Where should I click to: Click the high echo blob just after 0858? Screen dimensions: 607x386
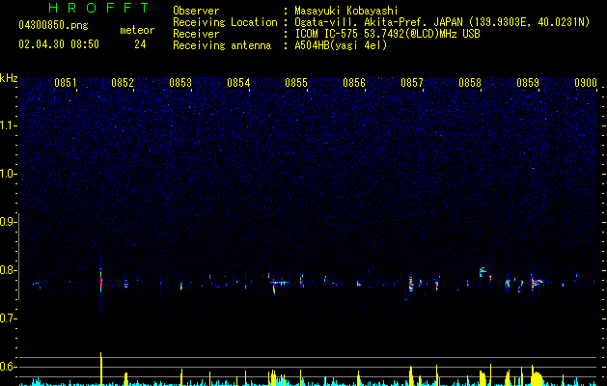(x=483, y=271)
